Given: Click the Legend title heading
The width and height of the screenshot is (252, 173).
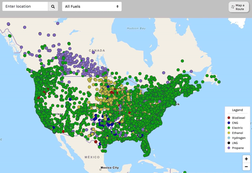Looking at the screenshot, I should 237,110.
